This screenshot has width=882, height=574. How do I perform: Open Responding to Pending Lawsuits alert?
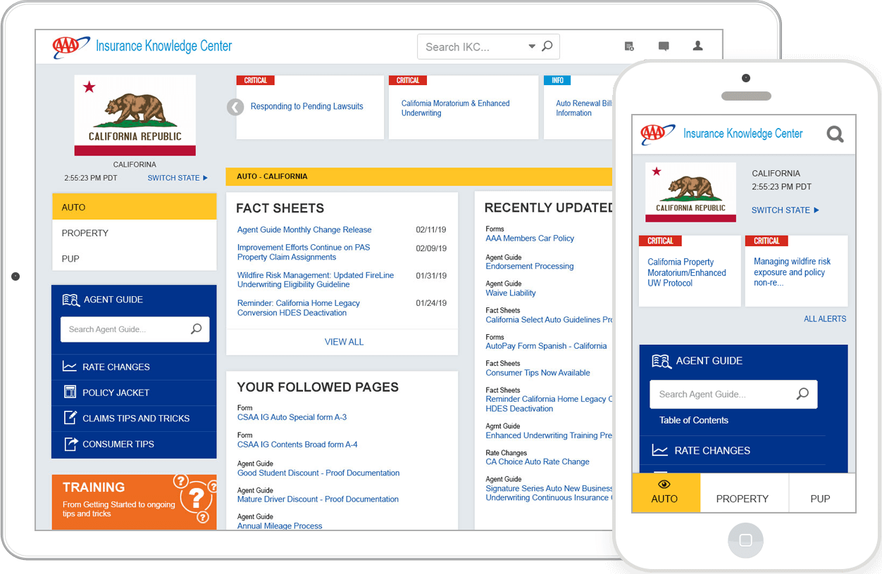(x=307, y=107)
